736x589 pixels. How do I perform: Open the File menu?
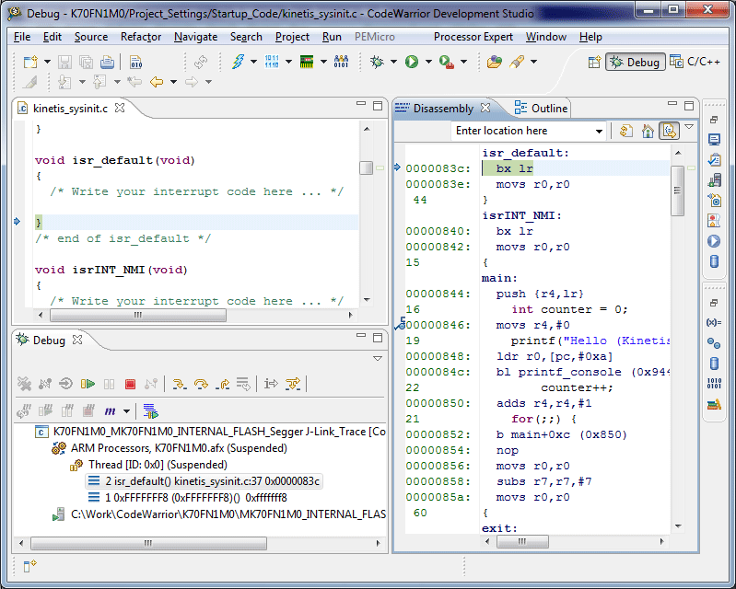pyautogui.click(x=22, y=37)
